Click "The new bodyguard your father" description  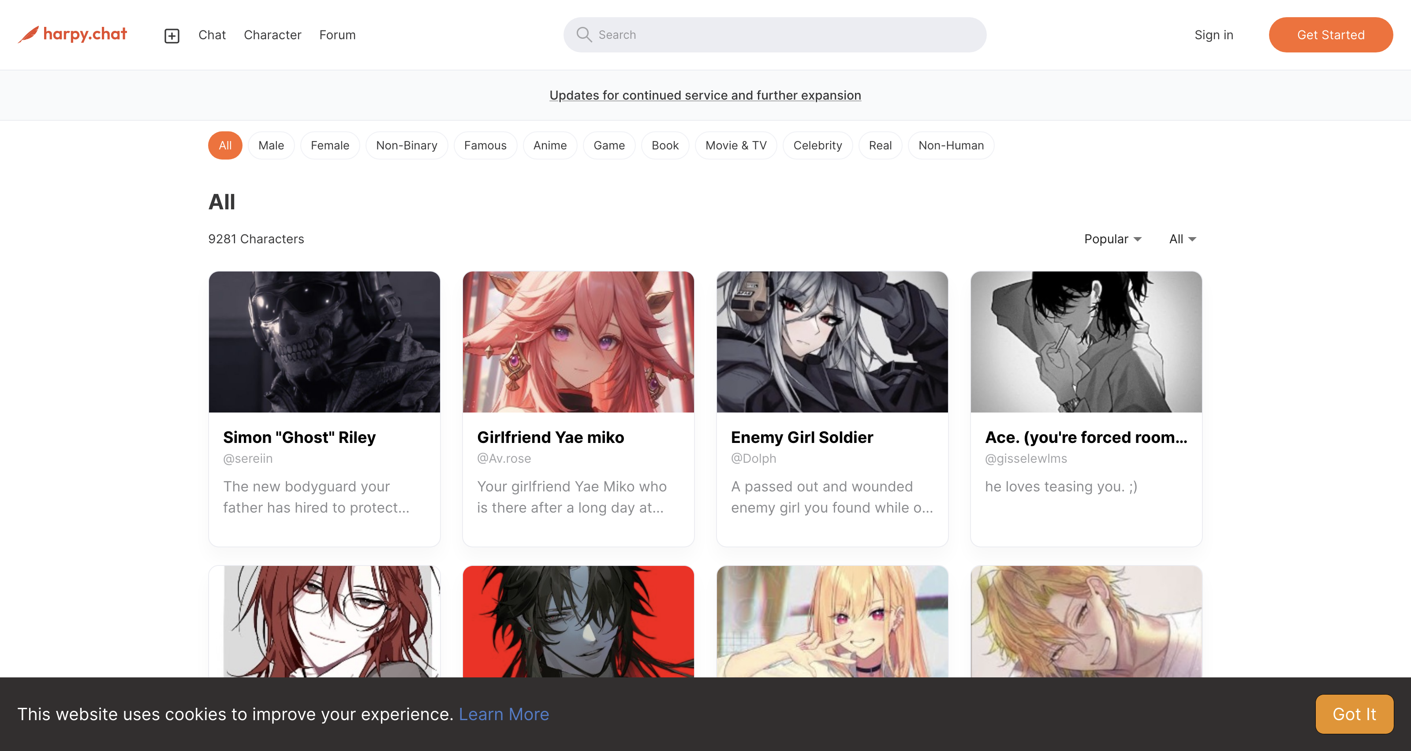[x=316, y=497]
